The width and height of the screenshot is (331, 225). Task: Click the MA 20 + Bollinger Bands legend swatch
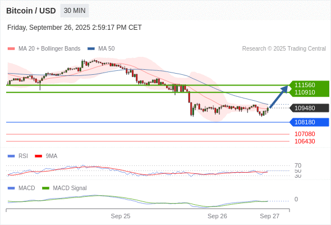click(11, 49)
